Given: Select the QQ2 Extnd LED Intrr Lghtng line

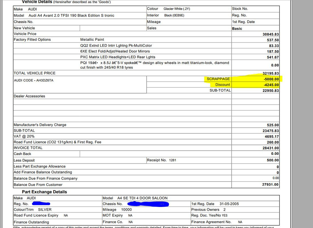Looking at the screenshot, I should click(x=116, y=45).
